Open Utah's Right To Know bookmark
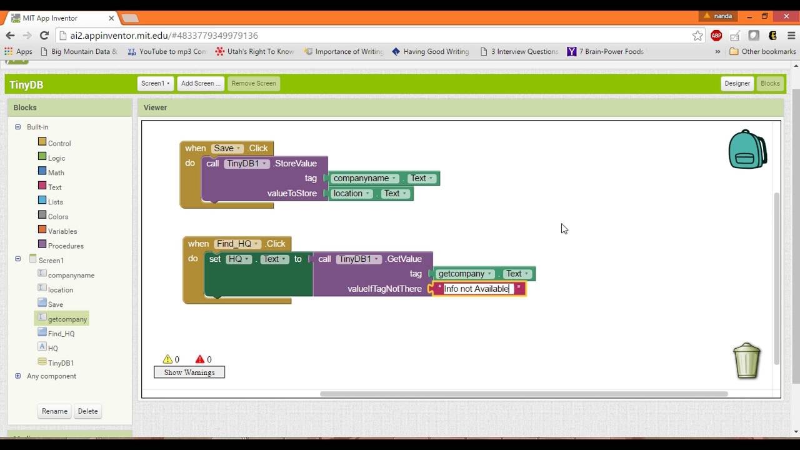The image size is (800, 450). (254, 52)
